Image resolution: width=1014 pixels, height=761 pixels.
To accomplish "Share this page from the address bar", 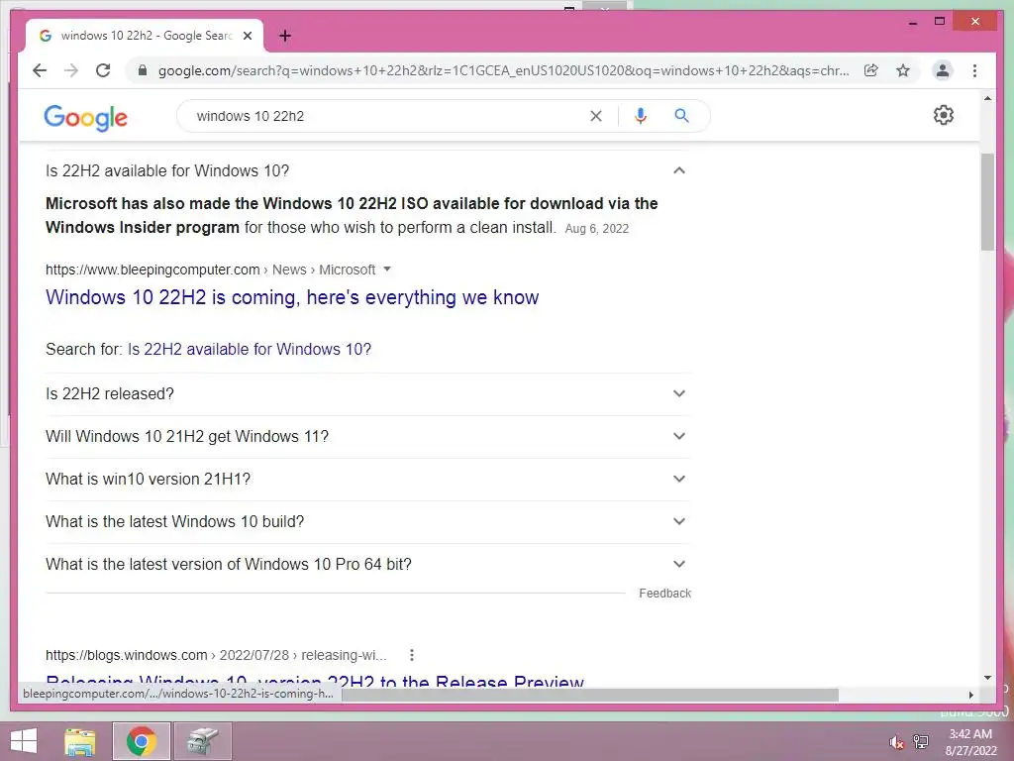I will 871,70.
